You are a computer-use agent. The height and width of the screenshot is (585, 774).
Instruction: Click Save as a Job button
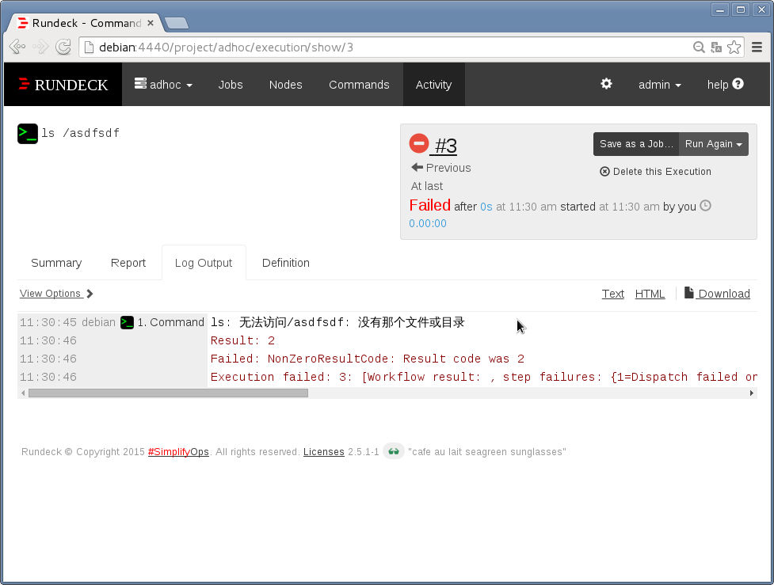tap(636, 144)
